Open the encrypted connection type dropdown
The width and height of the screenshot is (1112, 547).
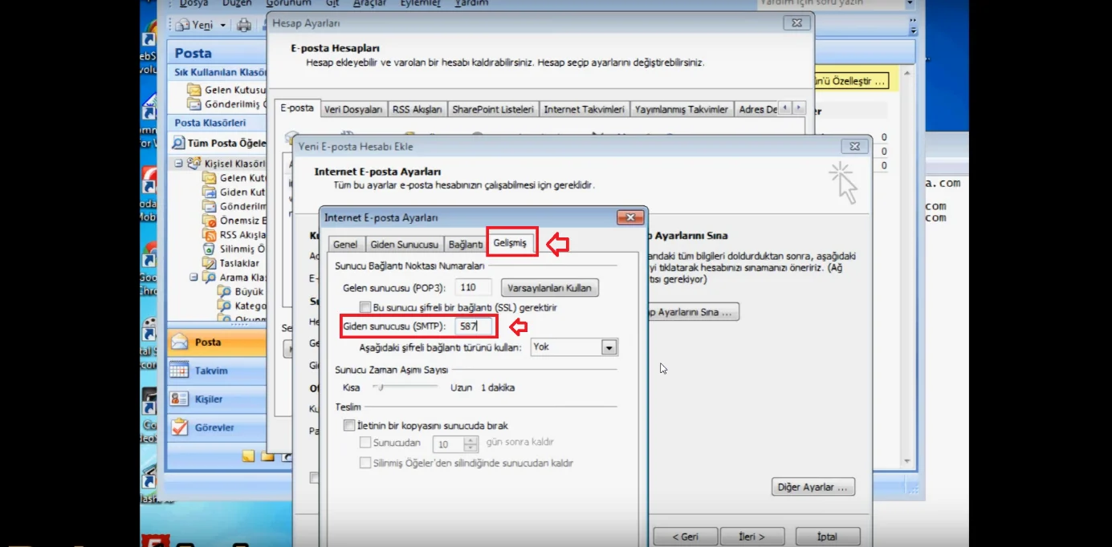[609, 347]
